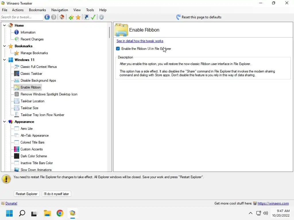
Task: Open the https://winaero.com link
Action: tap(273, 203)
